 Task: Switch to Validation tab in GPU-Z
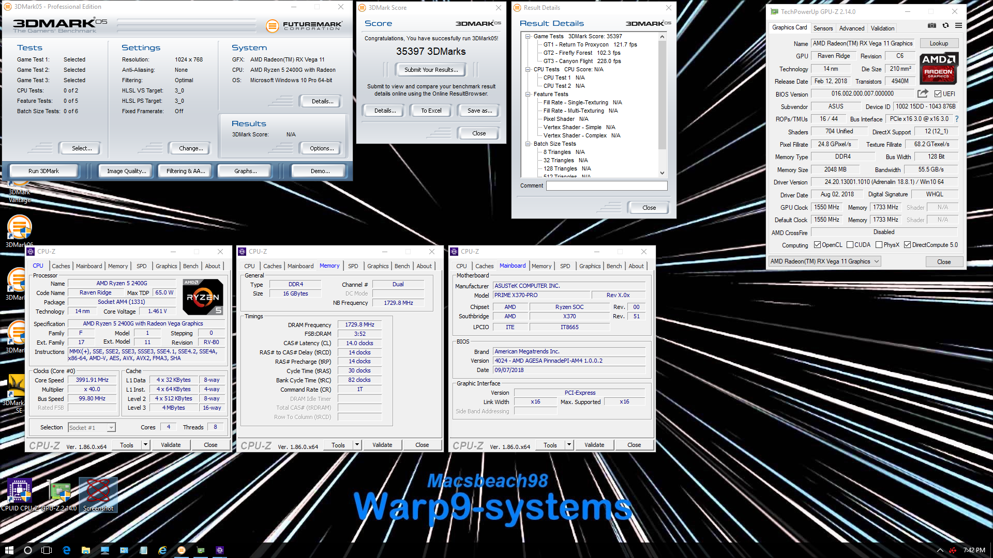[x=882, y=28]
